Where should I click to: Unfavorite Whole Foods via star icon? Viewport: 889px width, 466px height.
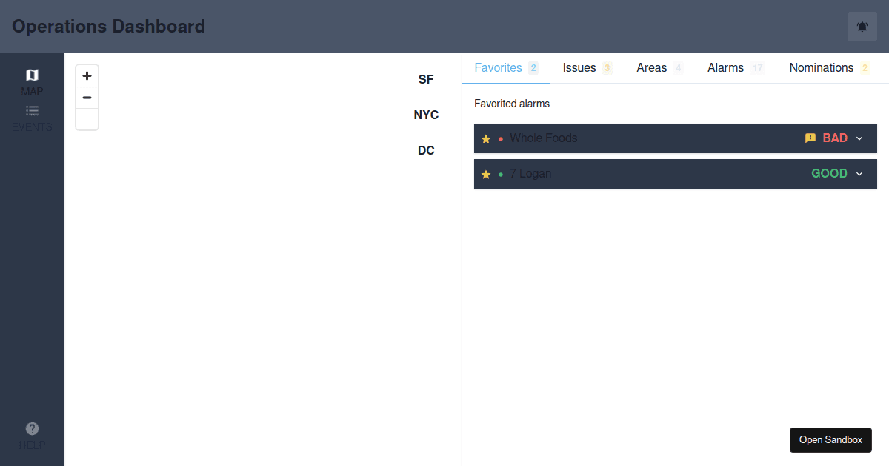click(x=486, y=138)
